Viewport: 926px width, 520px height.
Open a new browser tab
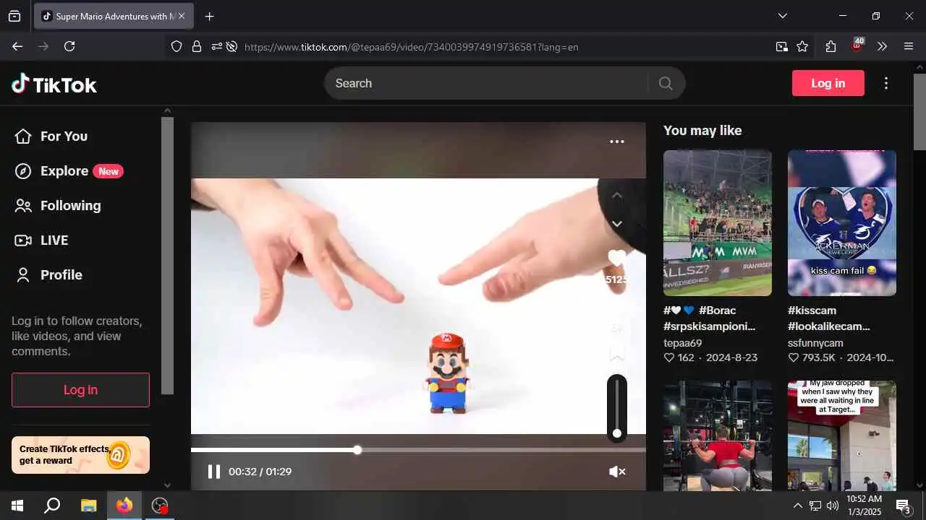[x=210, y=16]
